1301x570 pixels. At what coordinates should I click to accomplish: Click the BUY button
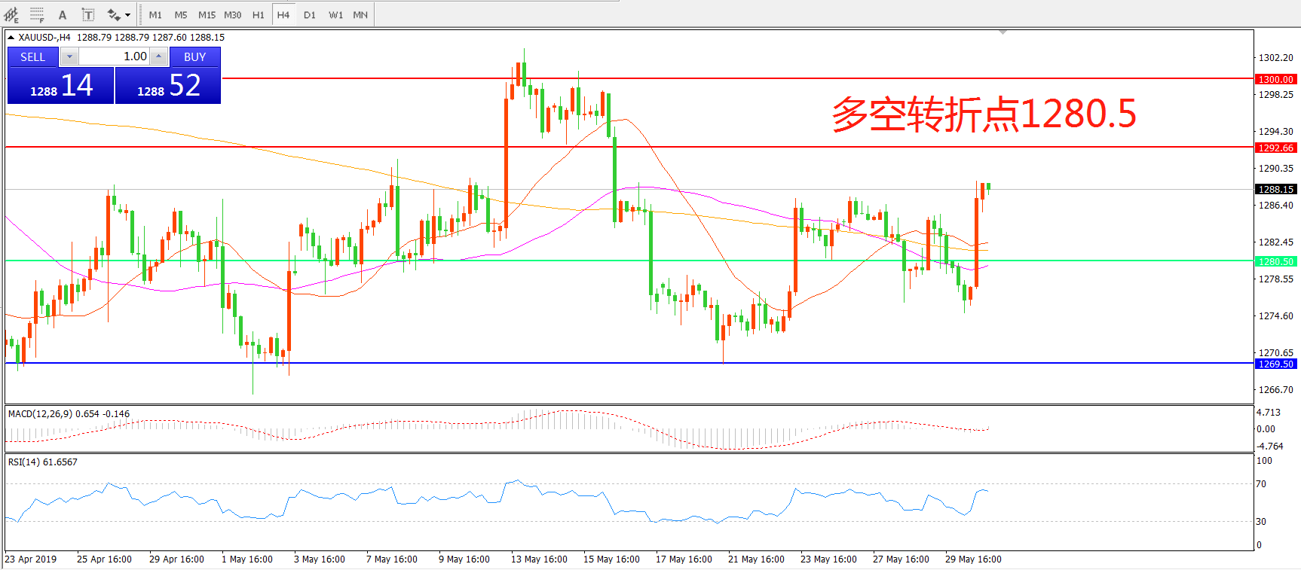coord(194,56)
